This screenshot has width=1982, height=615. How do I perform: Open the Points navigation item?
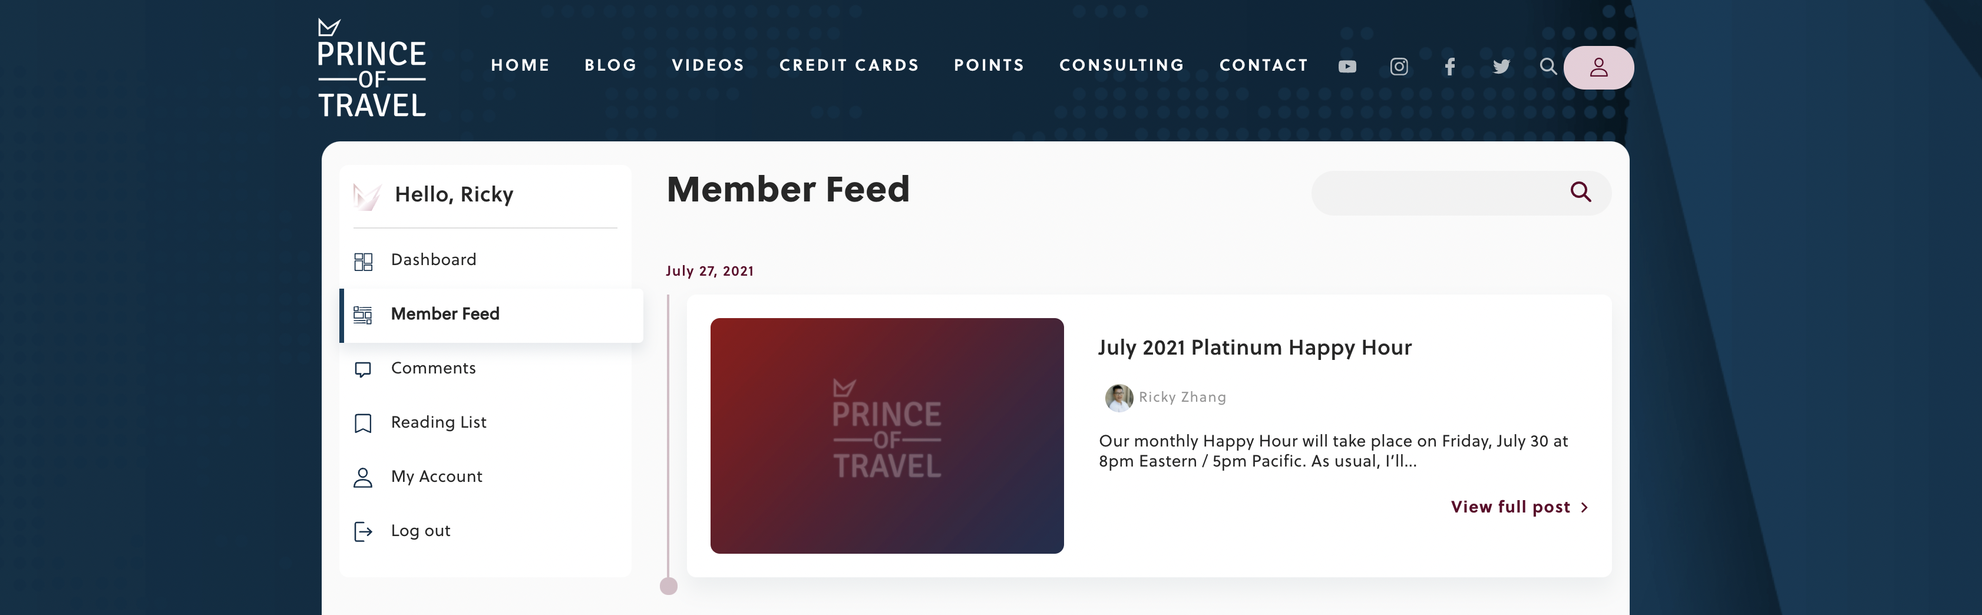pos(989,65)
